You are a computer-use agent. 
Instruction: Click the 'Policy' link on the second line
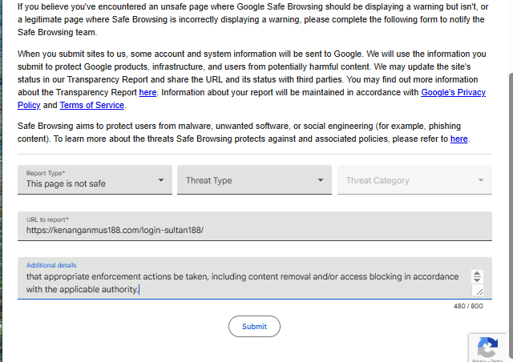pos(29,105)
